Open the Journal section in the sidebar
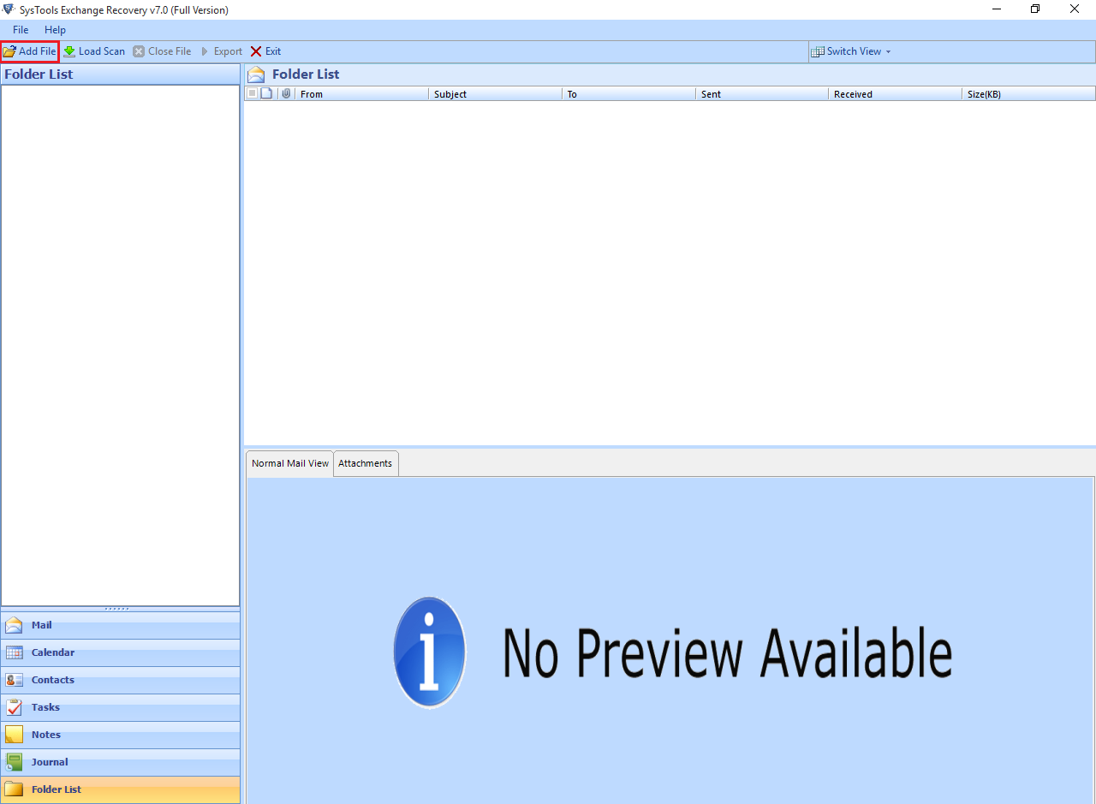 pos(120,762)
